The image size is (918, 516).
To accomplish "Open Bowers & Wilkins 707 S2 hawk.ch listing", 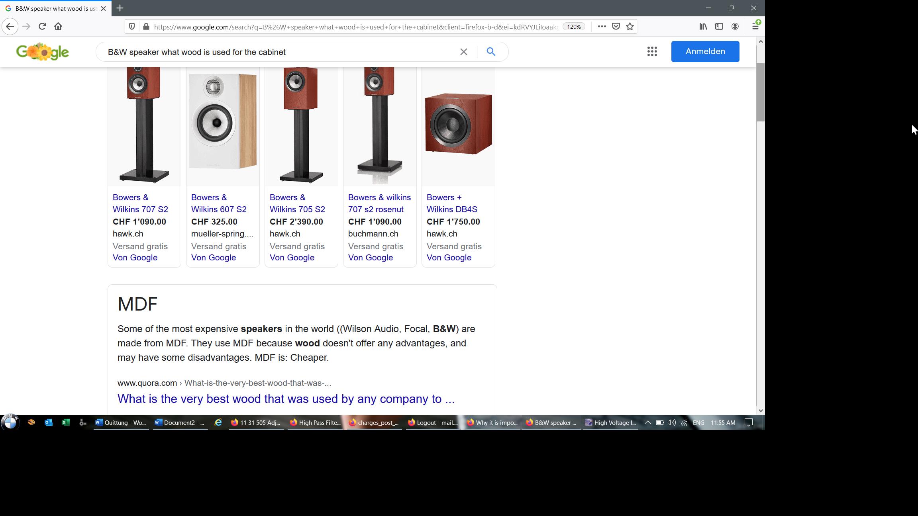I will [x=140, y=203].
